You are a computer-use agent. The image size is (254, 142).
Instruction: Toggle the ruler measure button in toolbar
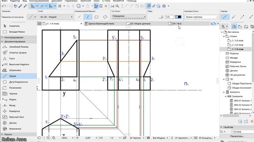point(51,6)
